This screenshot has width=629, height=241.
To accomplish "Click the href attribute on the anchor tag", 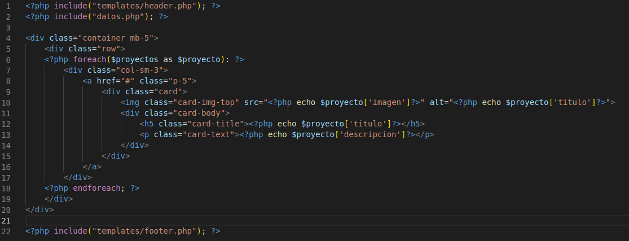I will (107, 81).
